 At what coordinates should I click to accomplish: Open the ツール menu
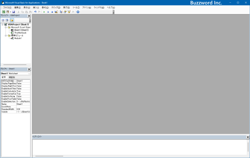[x=76, y=8]
